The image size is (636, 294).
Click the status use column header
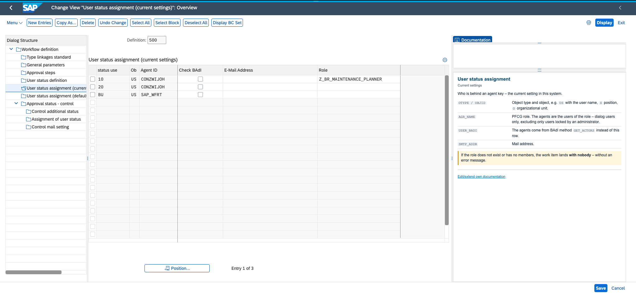click(x=113, y=70)
